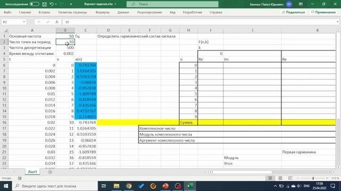Screen dimensions: 341x191
Task: Switch to the Рецензирование tab
Action: click(149, 12)
